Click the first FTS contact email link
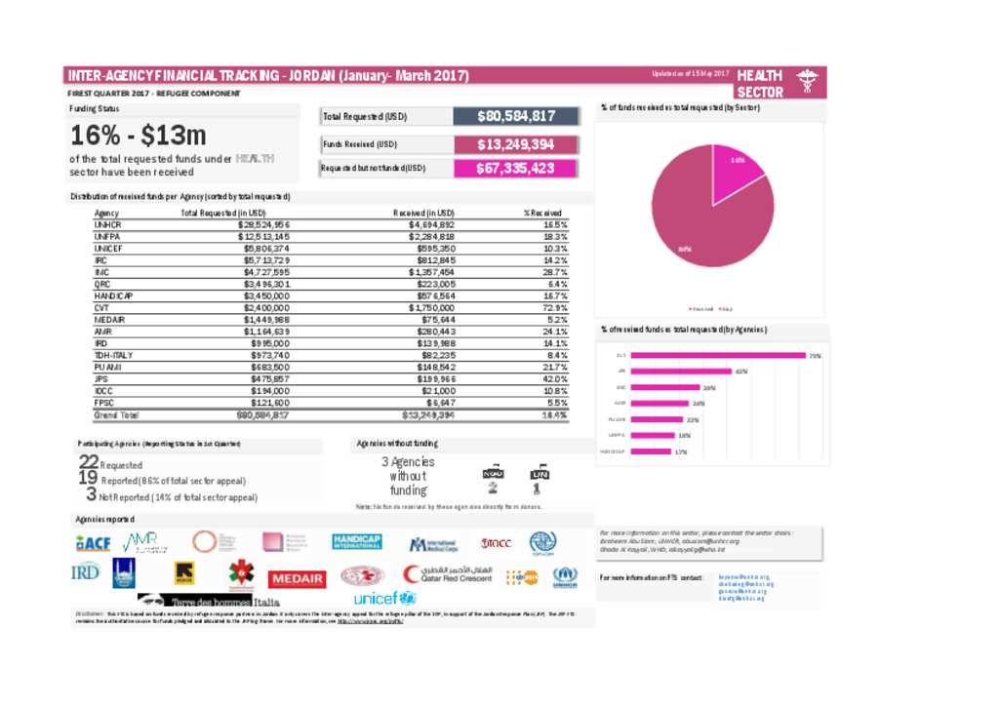 pos(743,577)
